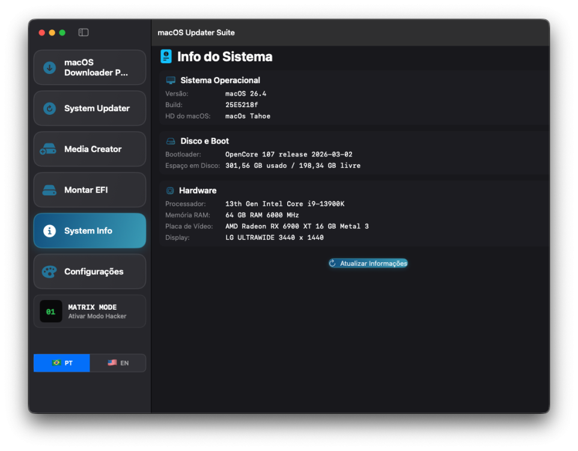Viewport: 578px width, 451px height.
Task: Click the Ativar Modo Hacker subtitle
Action: pos(97,316)
